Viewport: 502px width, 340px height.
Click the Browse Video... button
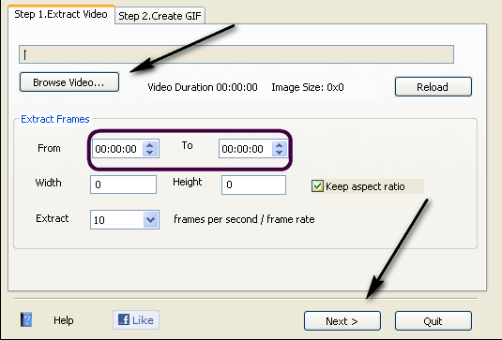pyautogui.click(x=69, y=82)
